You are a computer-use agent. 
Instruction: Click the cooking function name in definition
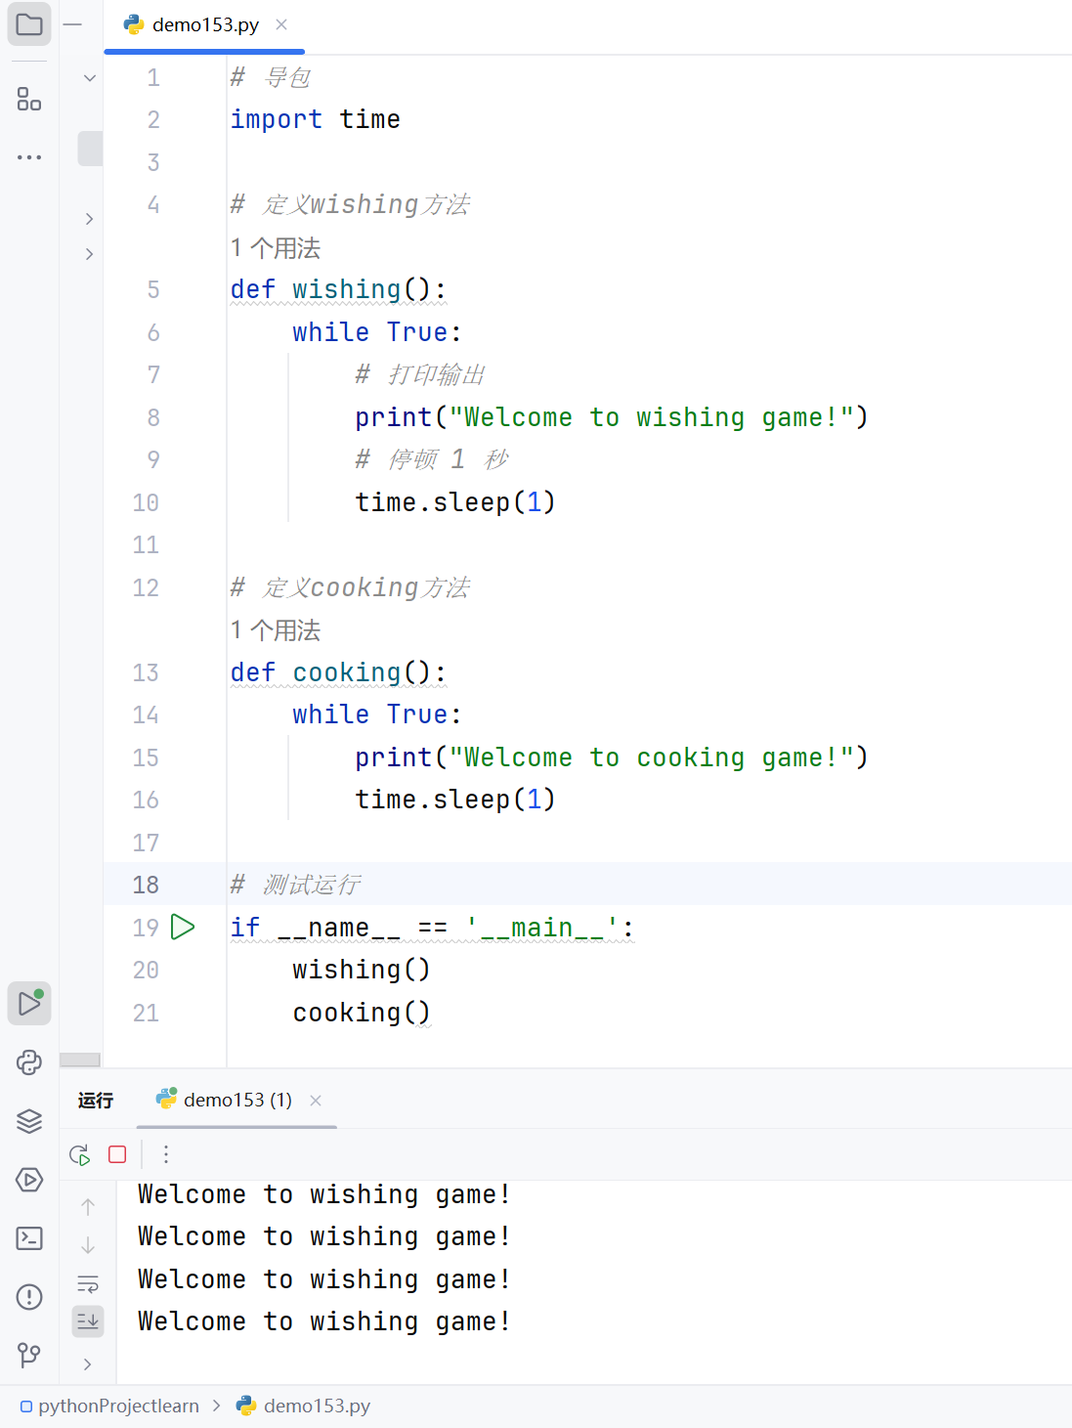click(x=346, y=672)
